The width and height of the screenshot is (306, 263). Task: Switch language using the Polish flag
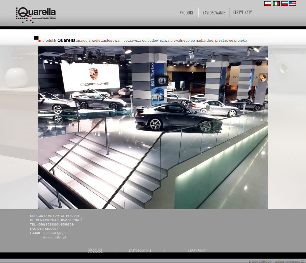click(x=268, y=3)
